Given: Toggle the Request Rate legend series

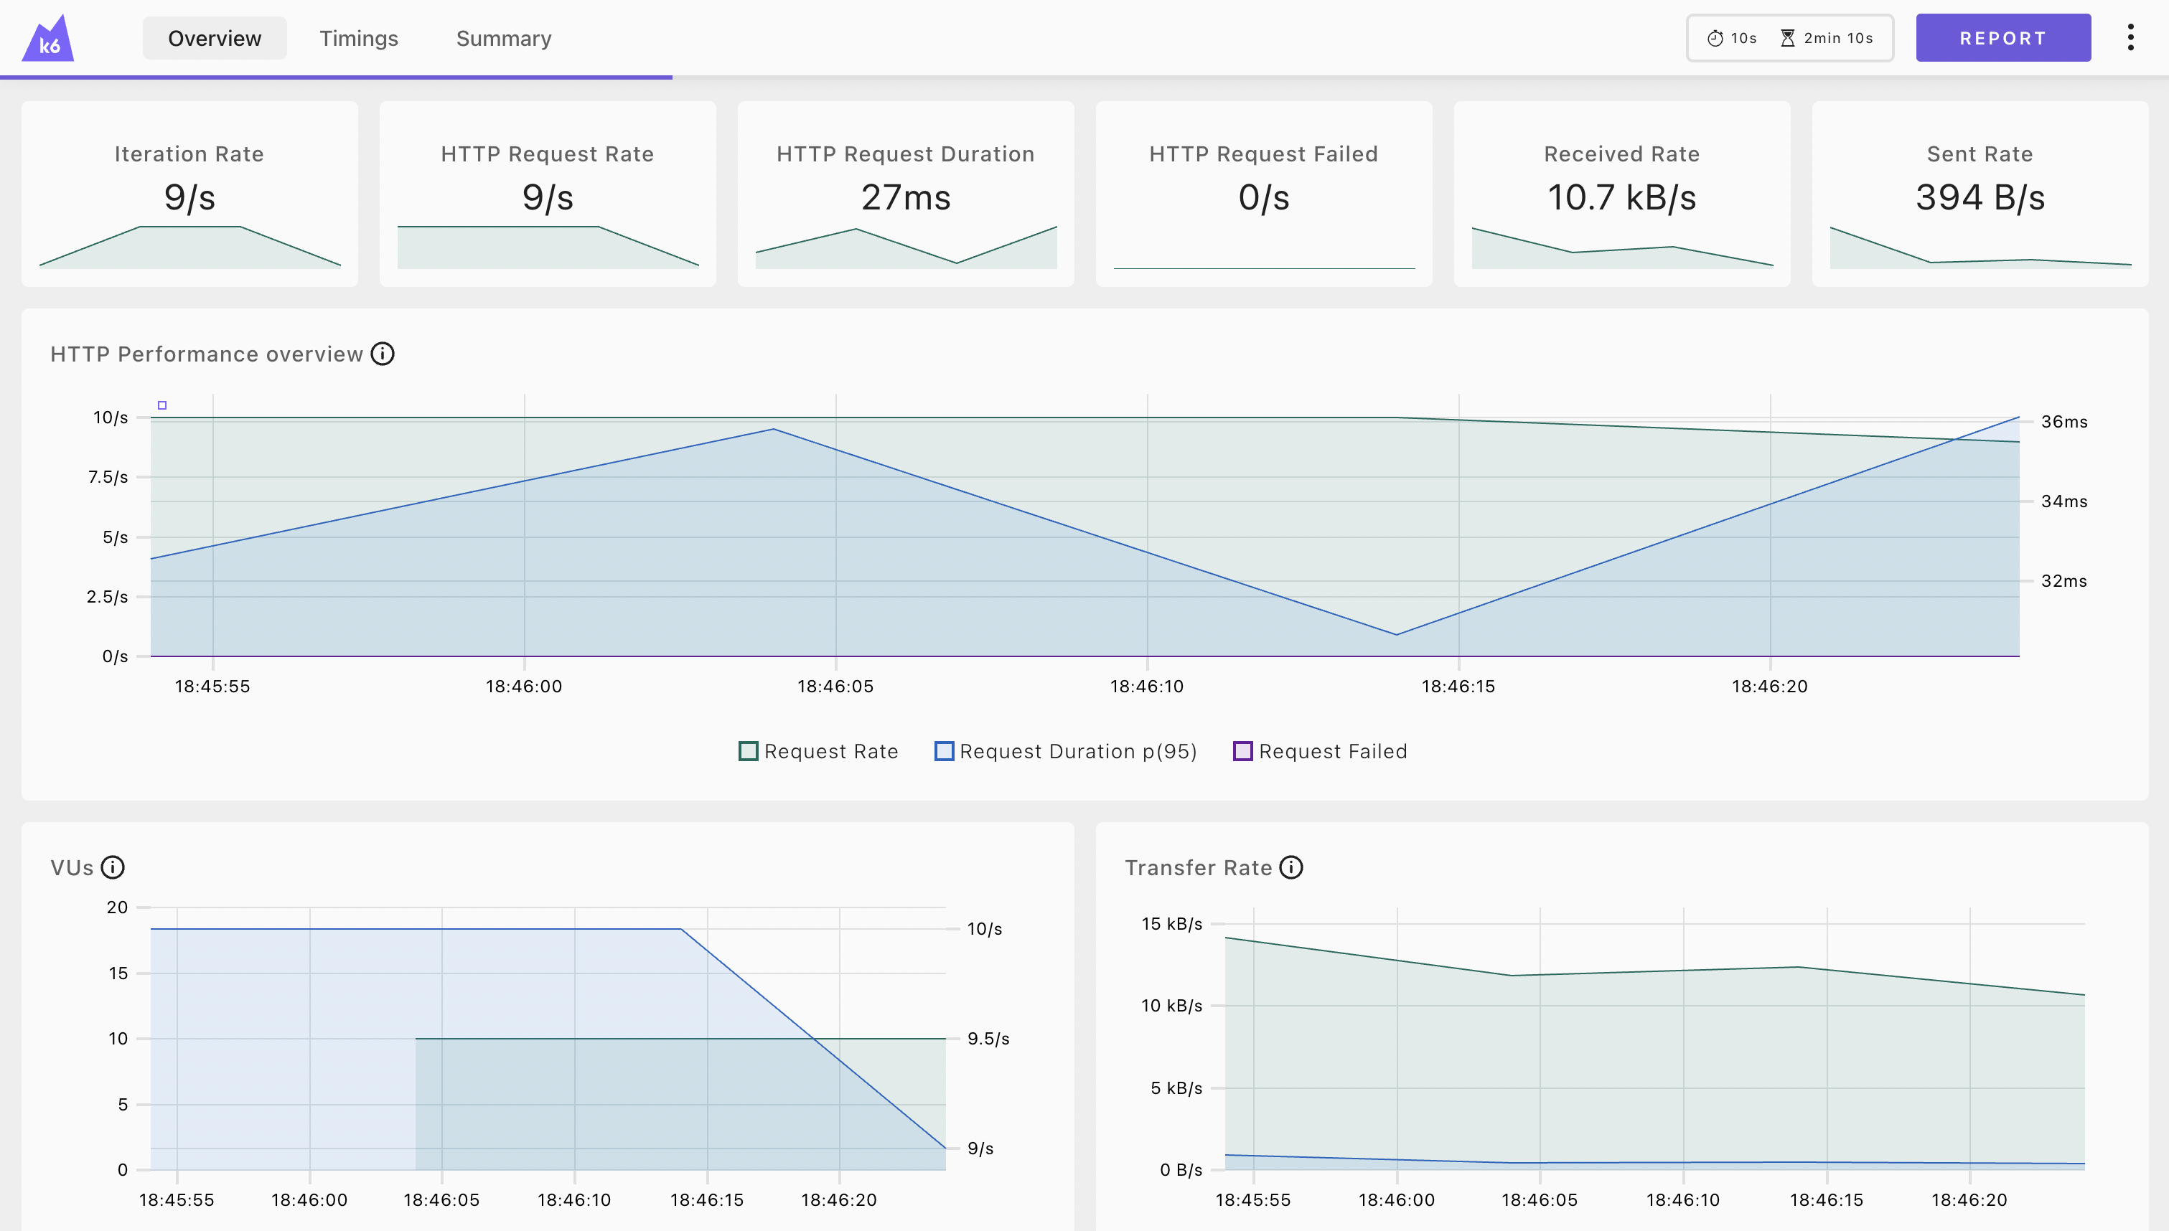Looking at the screenshot, I should (x=818, y=751).
